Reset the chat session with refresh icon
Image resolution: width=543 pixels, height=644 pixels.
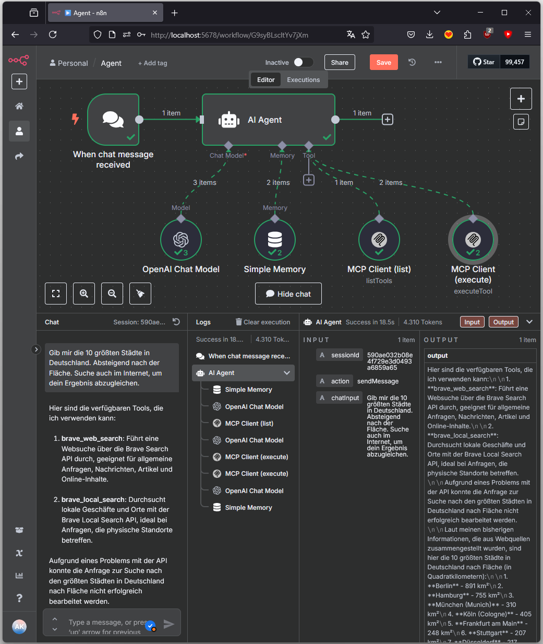point(176,322)
